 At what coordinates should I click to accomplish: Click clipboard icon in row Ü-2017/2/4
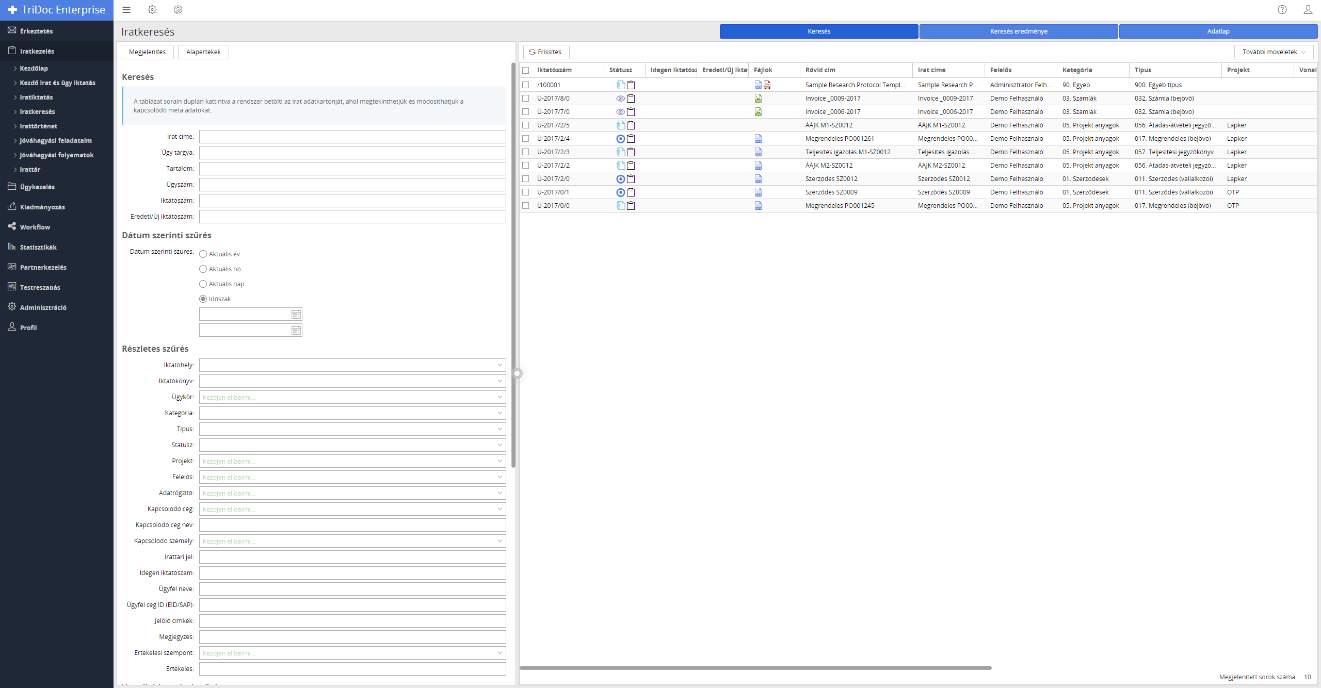[x=631, y=139]
